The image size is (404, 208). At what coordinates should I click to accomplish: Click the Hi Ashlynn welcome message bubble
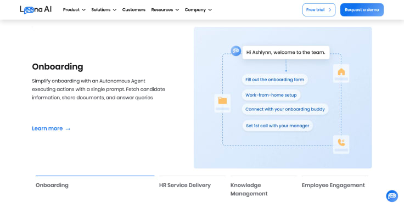286,52
